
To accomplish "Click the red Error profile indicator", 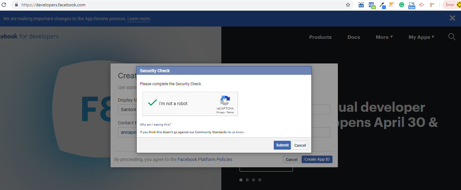I will point(452,5).
